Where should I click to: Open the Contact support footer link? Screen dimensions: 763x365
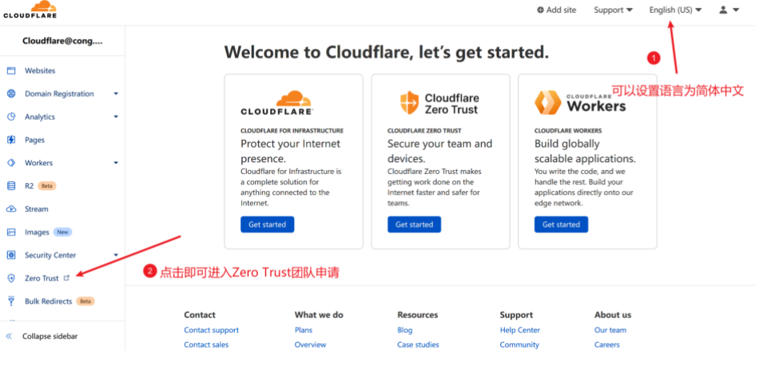point(211,330)
